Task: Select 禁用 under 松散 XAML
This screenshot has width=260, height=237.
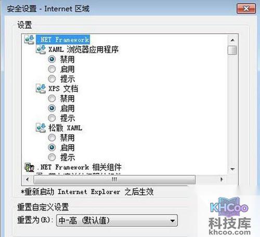Action: (x=52, y=138)
